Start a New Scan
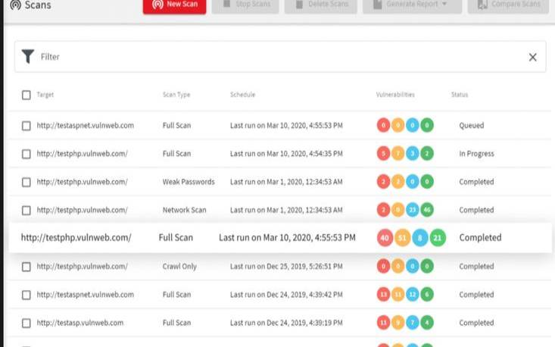This screenshot has height=347, width=555. (x=173, y=5)
